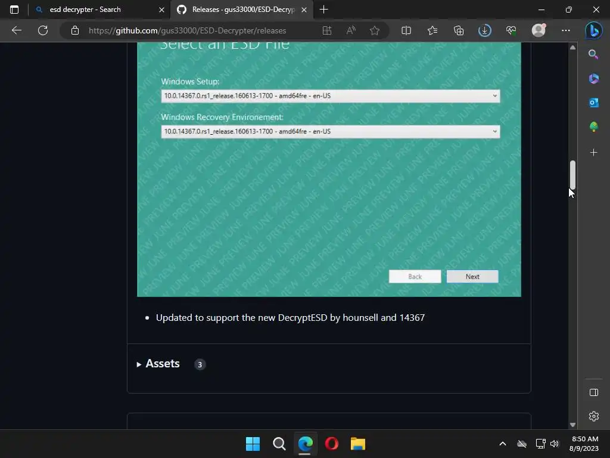
Task: Open the green tree sidebar app
Action: coord(593,127)
